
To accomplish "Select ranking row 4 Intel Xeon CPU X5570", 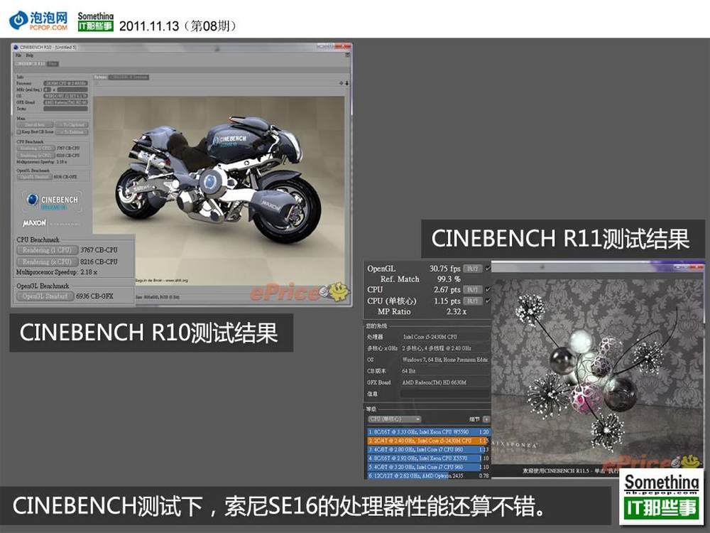I will pyautogui.click(x=428, y=458).
